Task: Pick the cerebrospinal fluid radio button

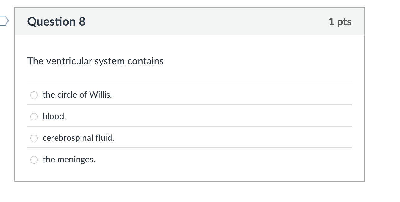Action: (34, 138)
